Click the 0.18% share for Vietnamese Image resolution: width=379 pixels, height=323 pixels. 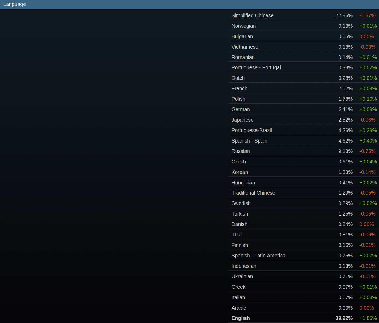345,47
